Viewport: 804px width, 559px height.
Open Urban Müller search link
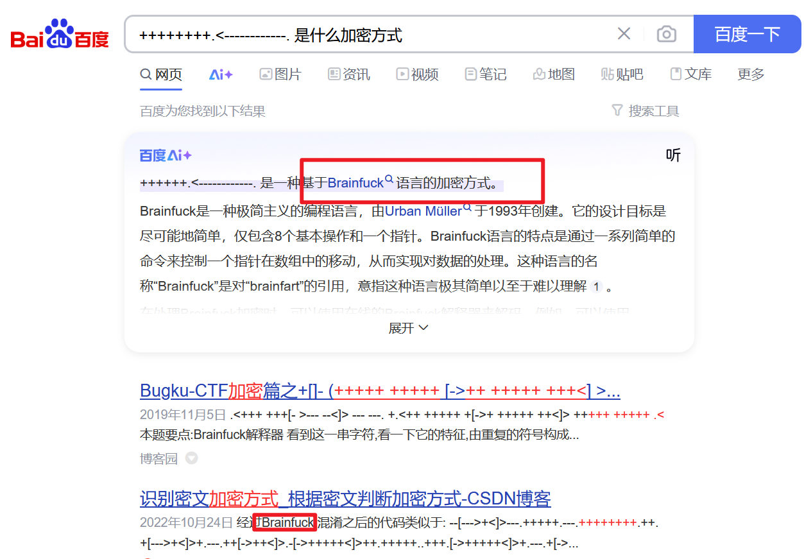[x=423, y=211]
